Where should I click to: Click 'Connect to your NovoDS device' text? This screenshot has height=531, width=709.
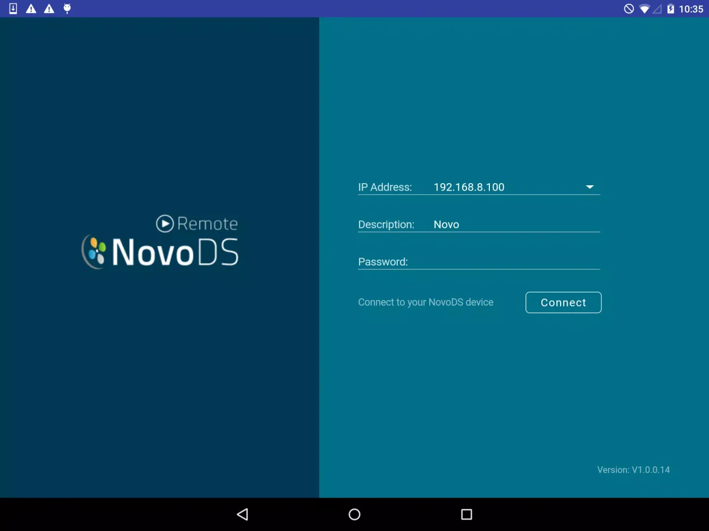click(426, 302)
